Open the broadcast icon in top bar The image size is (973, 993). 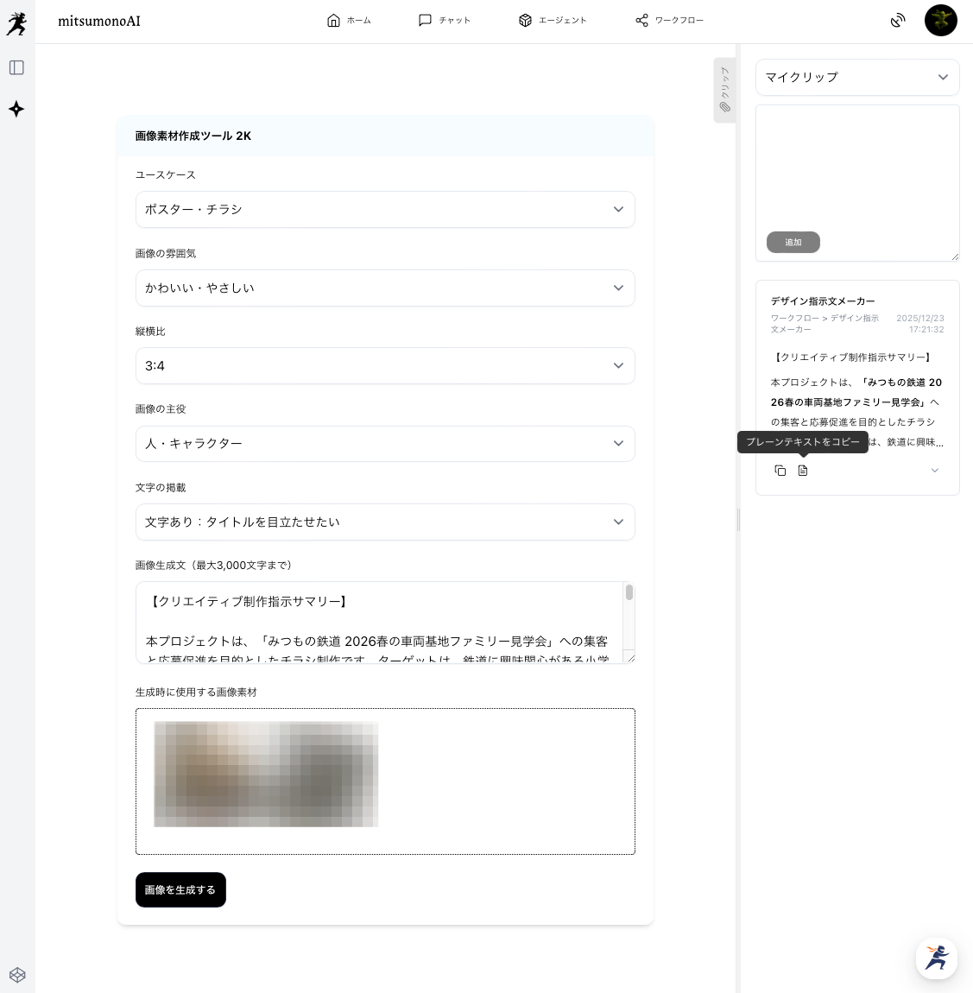pyautogui.click(x=898, y=21)
